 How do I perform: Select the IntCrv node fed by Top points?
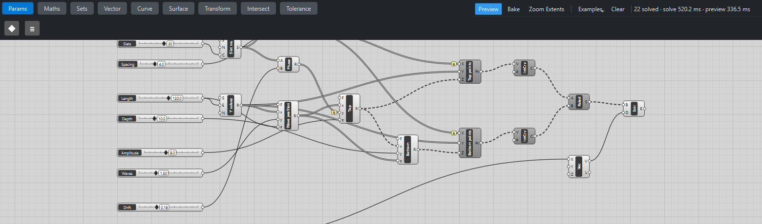click(525, 68)
